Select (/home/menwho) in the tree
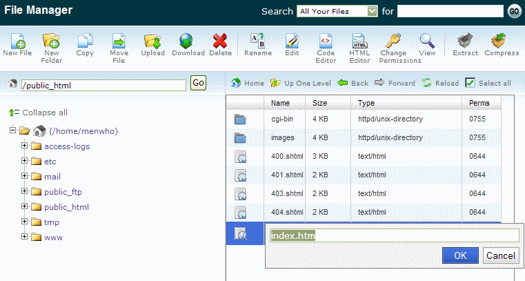The image size is (525, 281). [83, 131]
